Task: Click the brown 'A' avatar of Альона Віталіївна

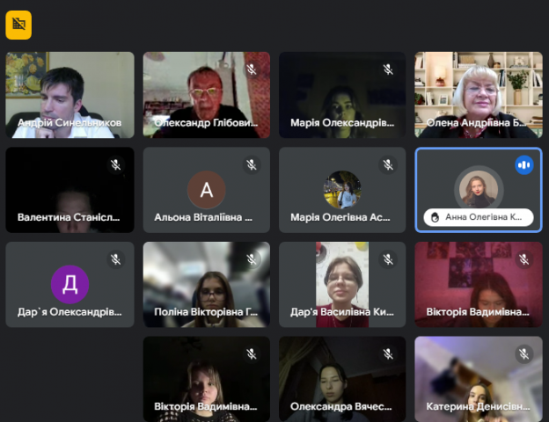Action: pos(206,190)
